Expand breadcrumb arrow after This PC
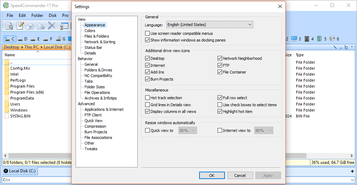Screen dimensions: 357x185 (41, 47)
